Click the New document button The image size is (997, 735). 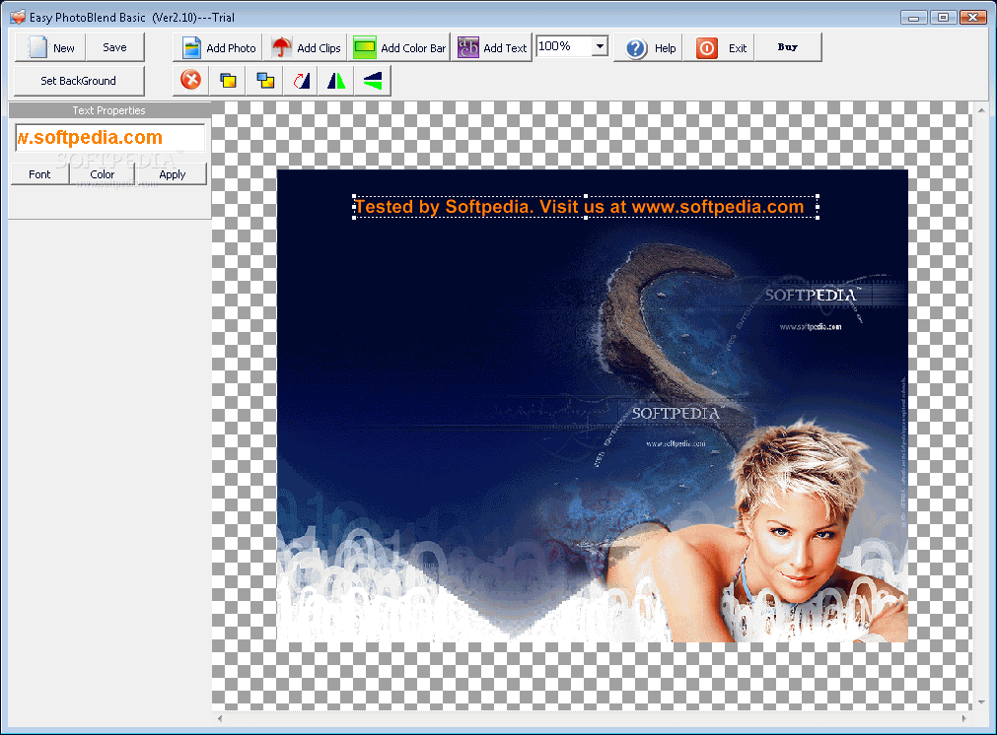(x=50, y=47)
